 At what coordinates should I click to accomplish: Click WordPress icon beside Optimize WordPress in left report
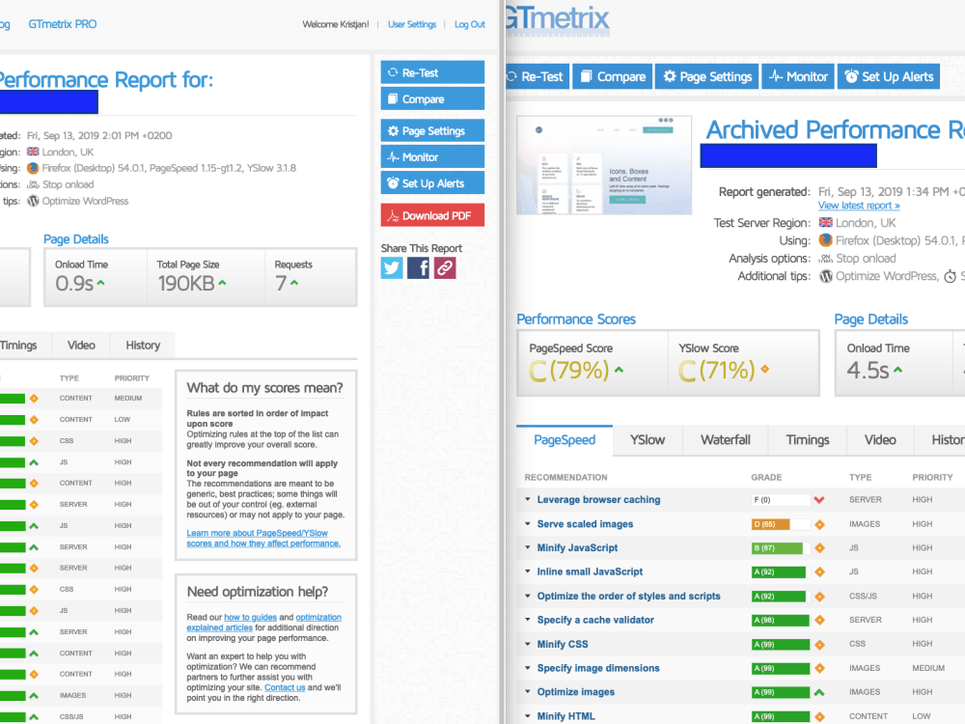(x=33, y=201)
